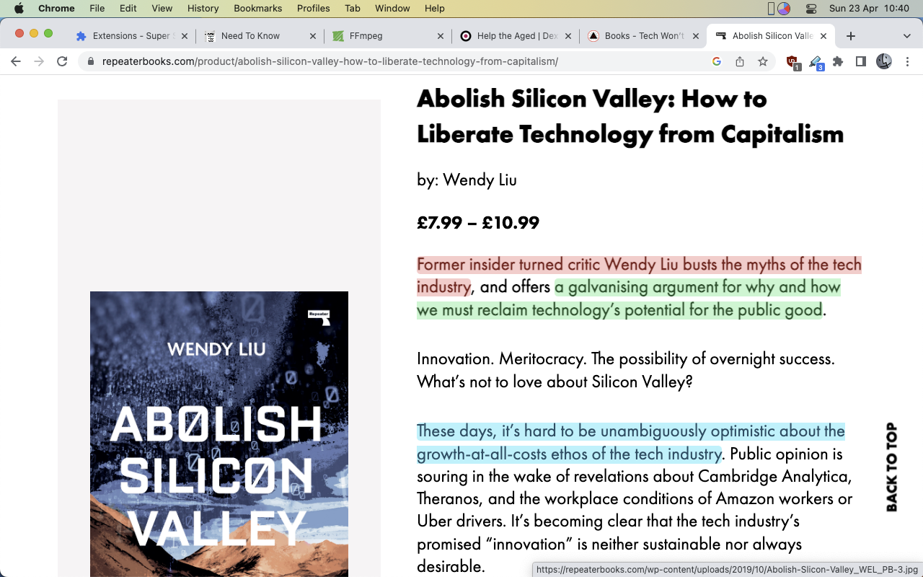Click the Abolish Silicon Valley book cover

click(219, 433)
